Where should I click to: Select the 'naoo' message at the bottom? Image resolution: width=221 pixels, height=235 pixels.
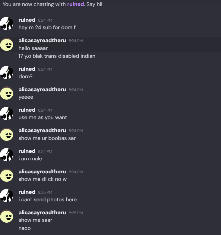point(25,228)
